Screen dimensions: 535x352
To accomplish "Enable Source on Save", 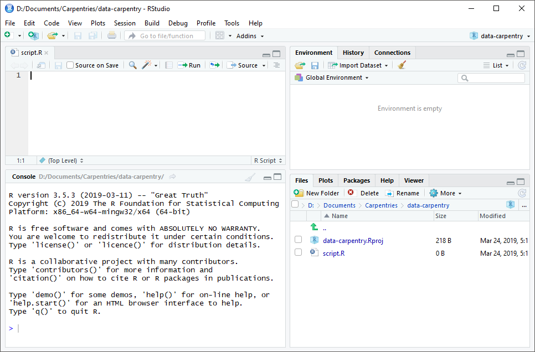I will 69,65.
